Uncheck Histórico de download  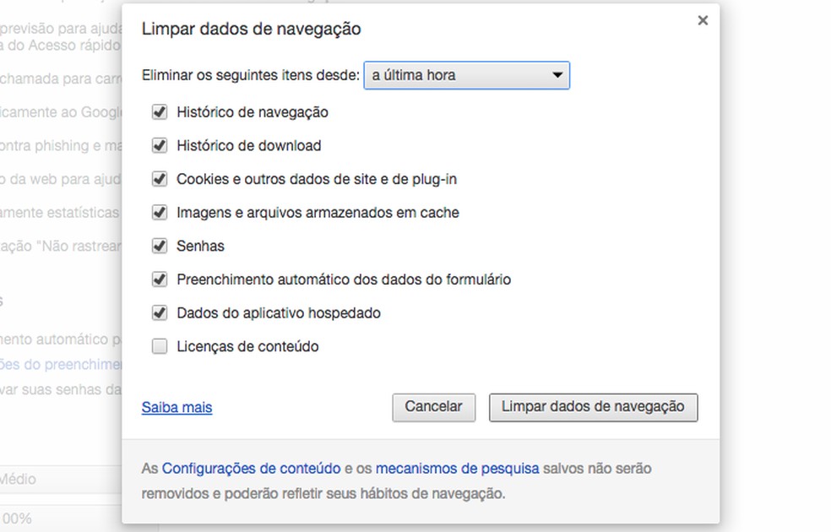pyautogui.click(x=159, y=145)
